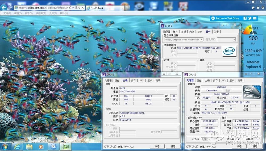
Task: Open 关于 tab in processor CPU-Z window
Action: [240, 81]
